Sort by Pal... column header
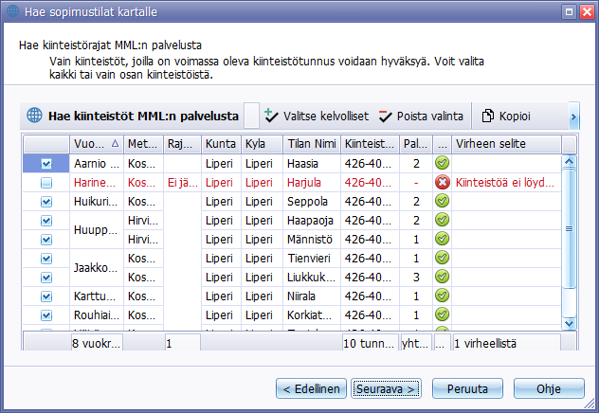 pos(416,144)
